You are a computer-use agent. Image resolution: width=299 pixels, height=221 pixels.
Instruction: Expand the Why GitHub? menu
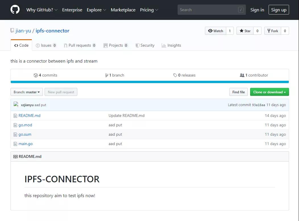[x=42, y=10]
